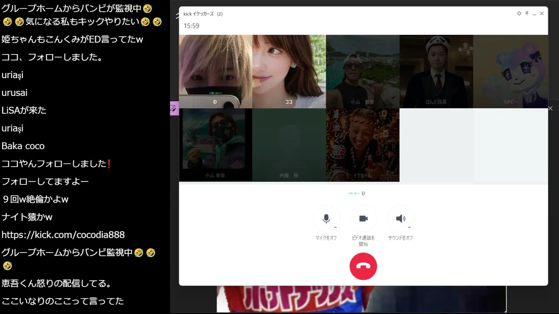
Task: Expand speaker device options arrow
Action: tap(409, 227)
